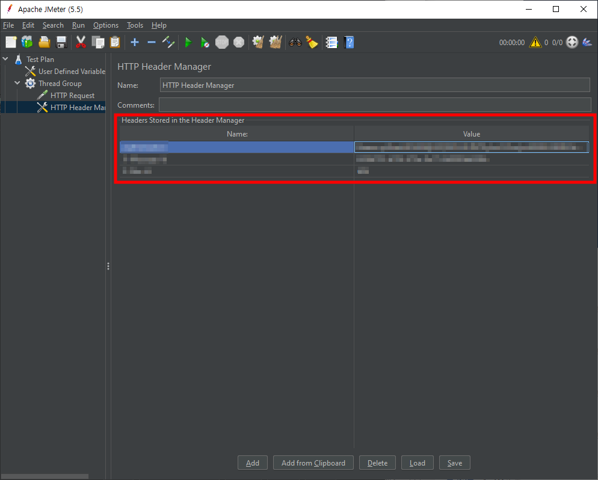The height and width of the screenshot is (480, 598).
Task: Click the Paste clipboard icon
Action: 115,42
